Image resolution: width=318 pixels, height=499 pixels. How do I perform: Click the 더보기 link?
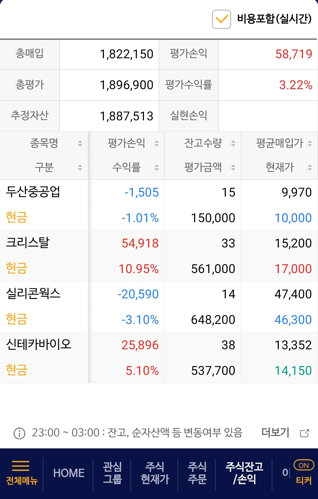pyautogui.click(x=275, y=433)
